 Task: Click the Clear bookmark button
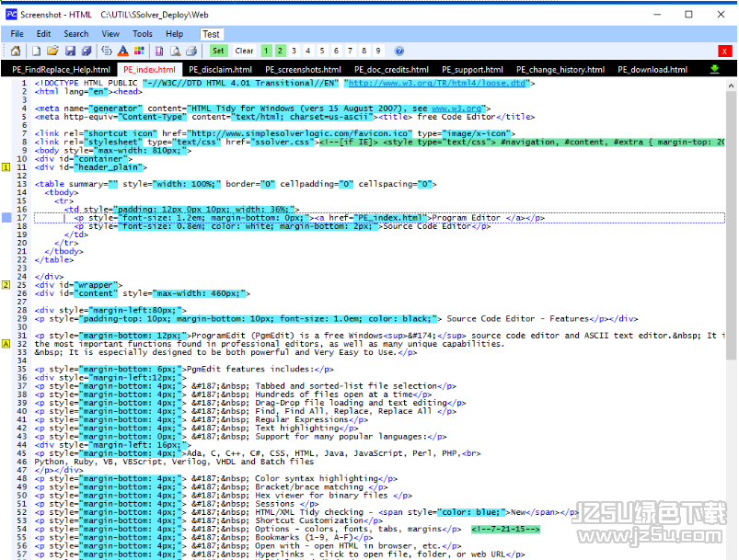244,51
